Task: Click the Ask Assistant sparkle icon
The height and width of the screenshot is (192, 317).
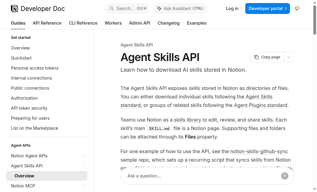Action: pos(159,9)
